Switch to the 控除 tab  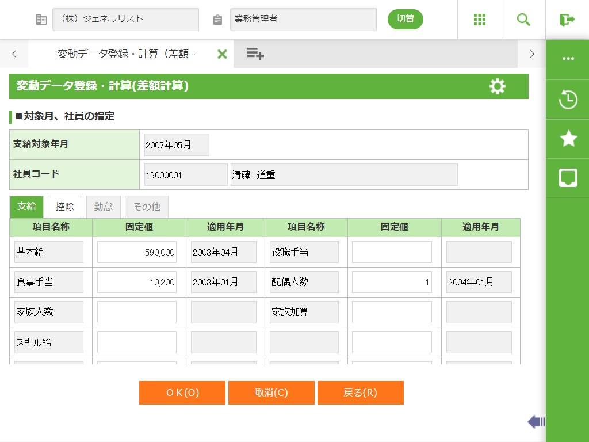click(x=65, y=207)
